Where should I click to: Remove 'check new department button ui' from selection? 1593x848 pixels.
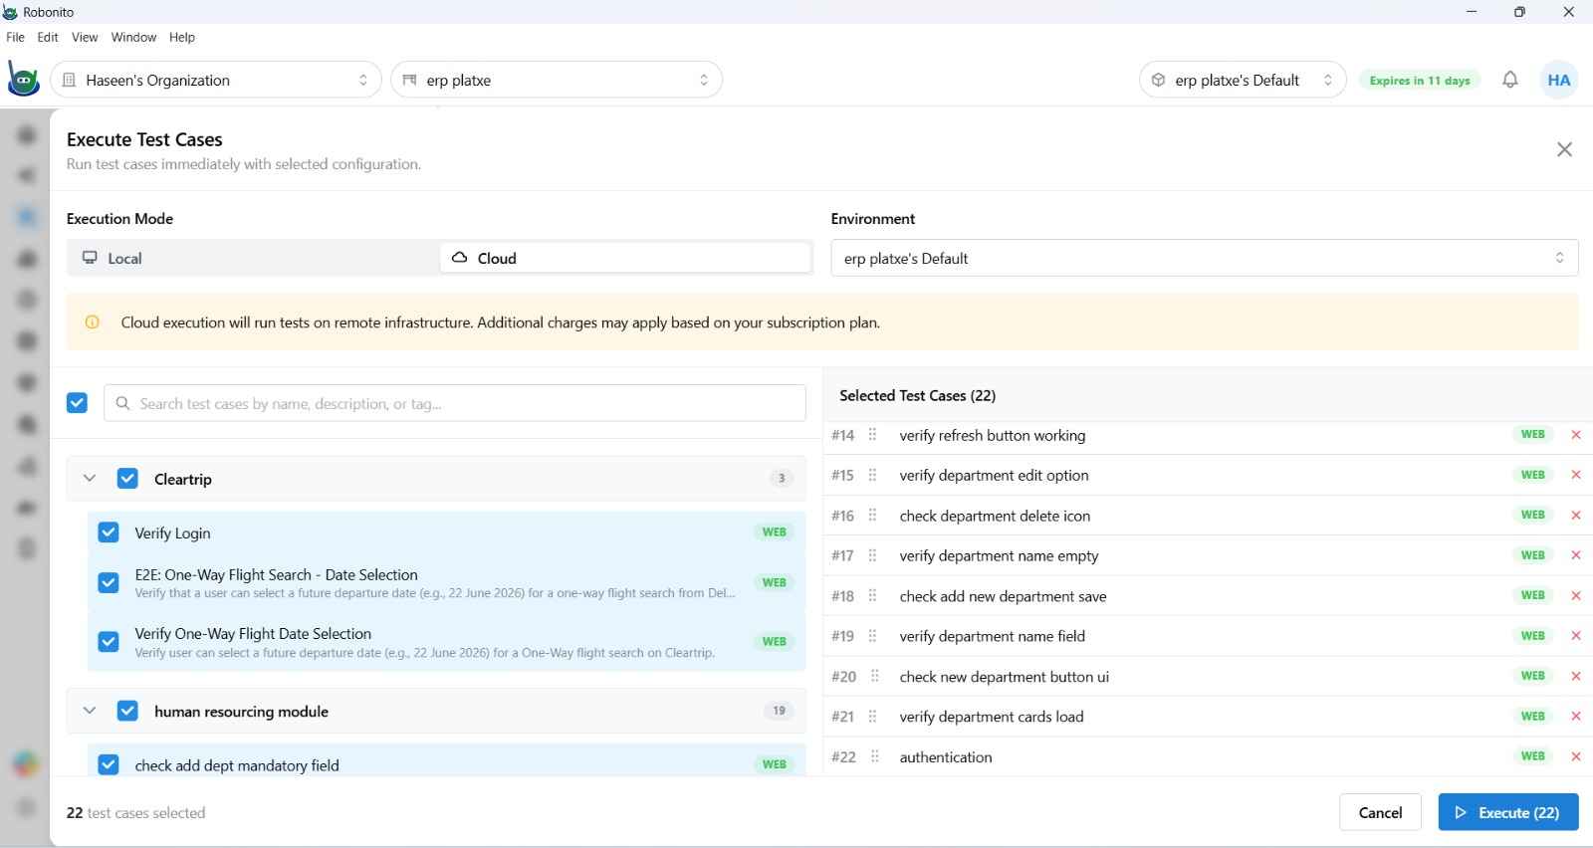pyautogui.click(x=1576, y=676)
